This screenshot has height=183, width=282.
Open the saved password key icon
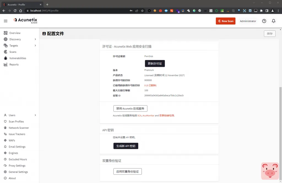click(x=131, y=11)
